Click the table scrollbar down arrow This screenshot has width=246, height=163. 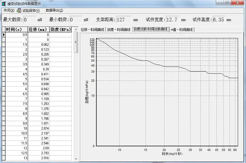[76, 159]
